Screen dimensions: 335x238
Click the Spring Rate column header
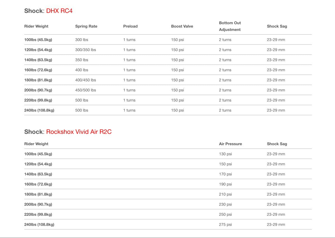pyautogui.click(x=86, y=26)
